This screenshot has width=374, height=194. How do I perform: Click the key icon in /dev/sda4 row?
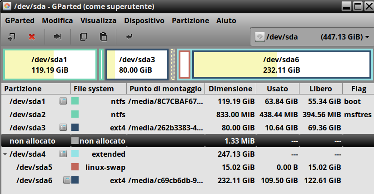tap(63, 154)
